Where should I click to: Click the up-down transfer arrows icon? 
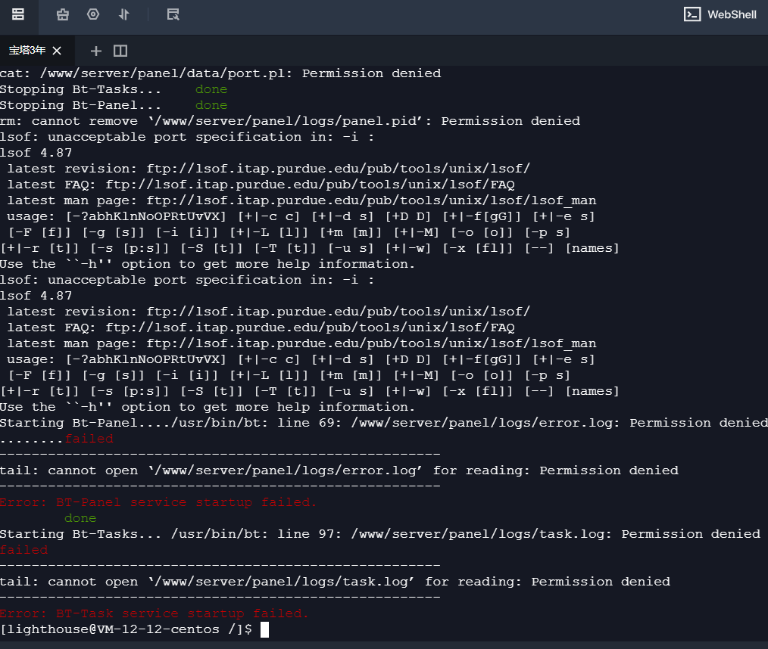click(x=124, y=14)
